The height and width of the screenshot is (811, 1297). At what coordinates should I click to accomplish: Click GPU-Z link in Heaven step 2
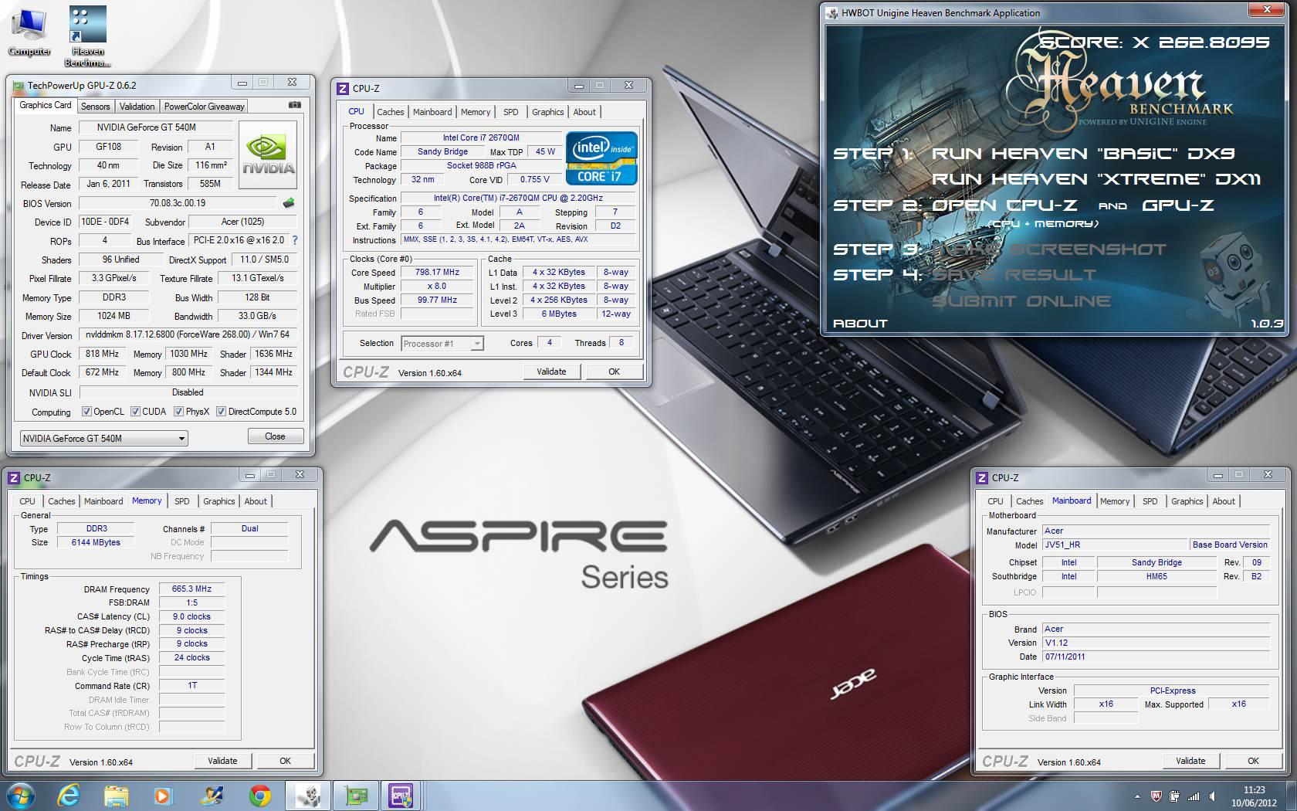tap(1178, 205)
